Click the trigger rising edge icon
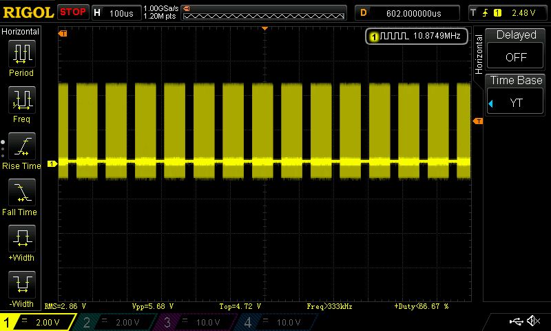This screenshot has height=331, width=551. pos(486,13)
